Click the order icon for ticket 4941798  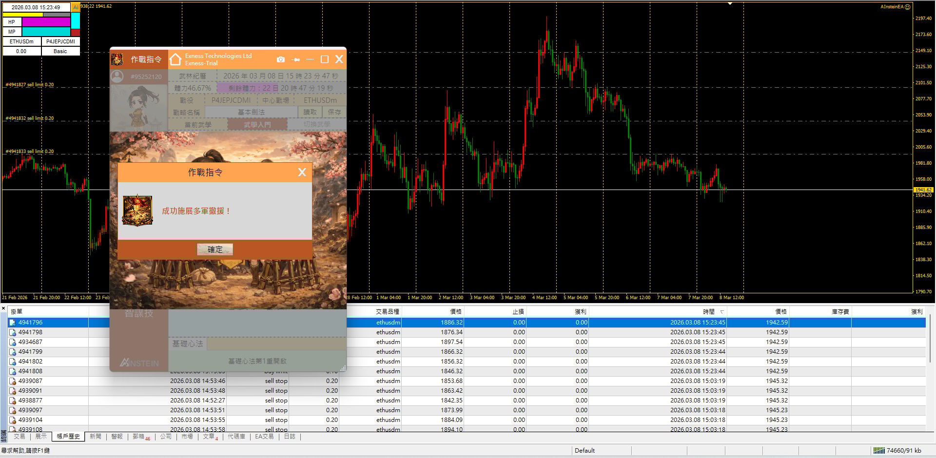(13, 332)
